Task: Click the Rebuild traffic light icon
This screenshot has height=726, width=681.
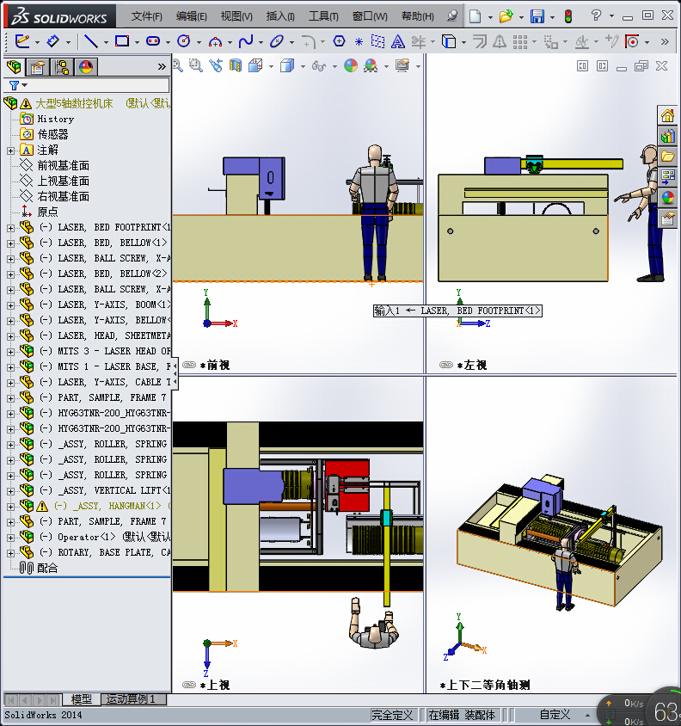Action: pos(568,16)
